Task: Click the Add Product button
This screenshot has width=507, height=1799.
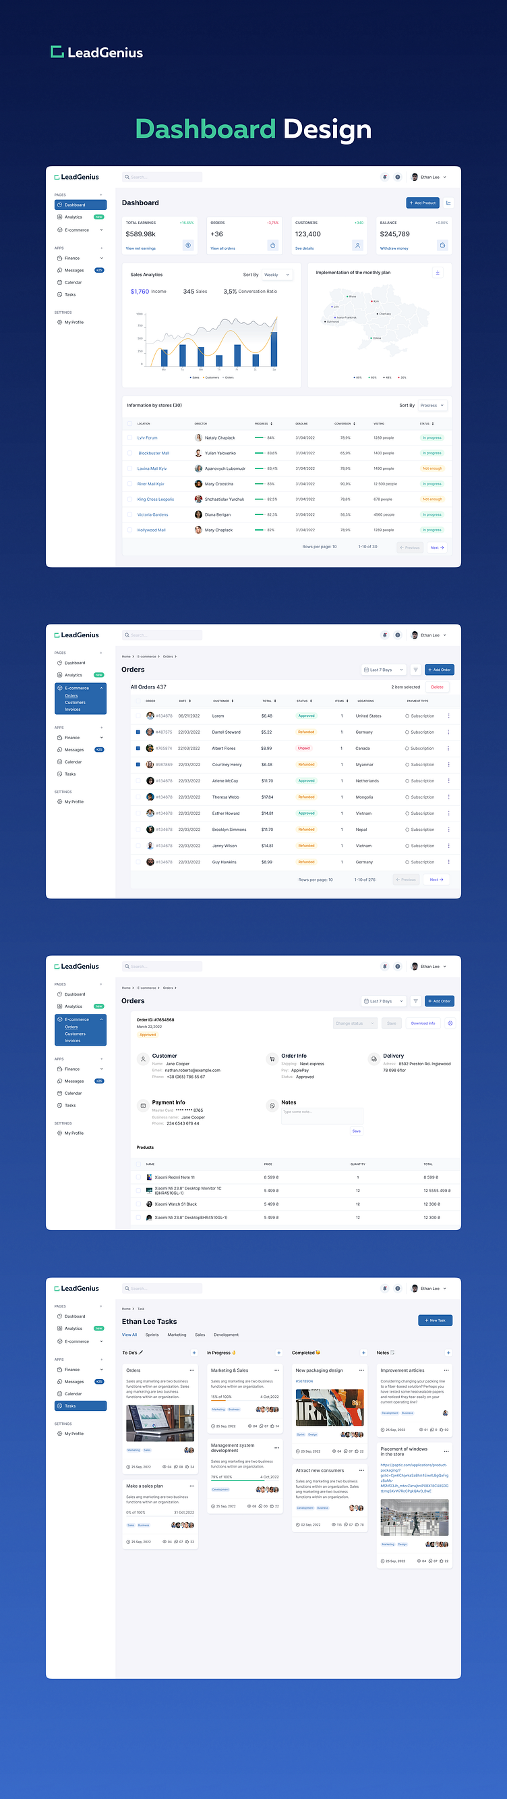Action: [423, 203]
